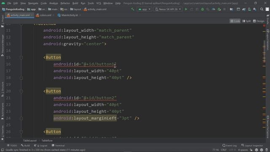Switch editor to Split view mode
The width and height of the screenshot is (270, 152).
[246, 21]
